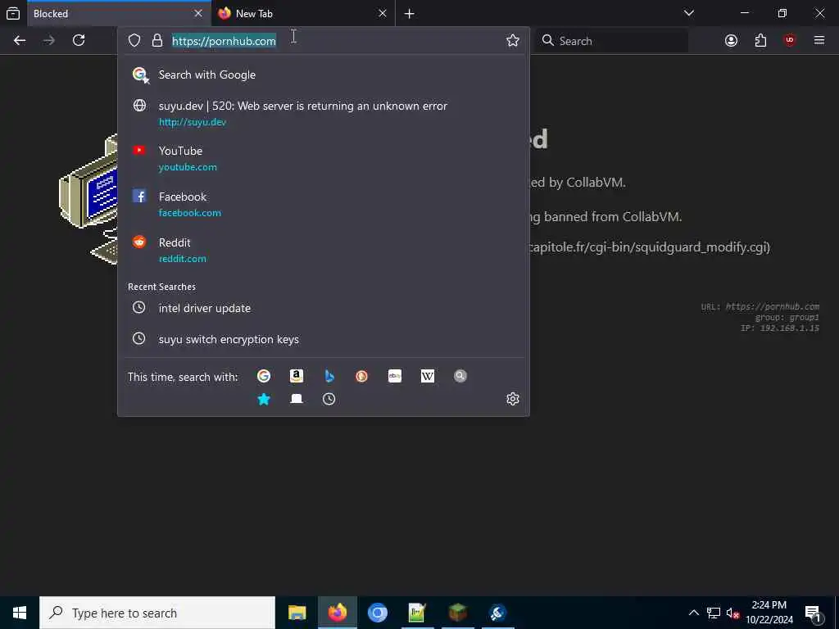839x629 pixels.
Task: Open the blue tool taskbar icon
Action: point(497,613)
